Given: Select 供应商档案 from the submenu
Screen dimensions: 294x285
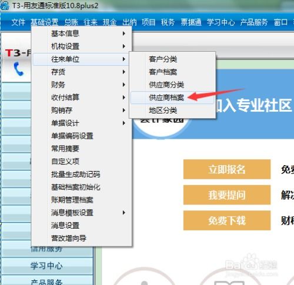Looking at the screenshot, I should pyautogui.click(x=172, y=98).
